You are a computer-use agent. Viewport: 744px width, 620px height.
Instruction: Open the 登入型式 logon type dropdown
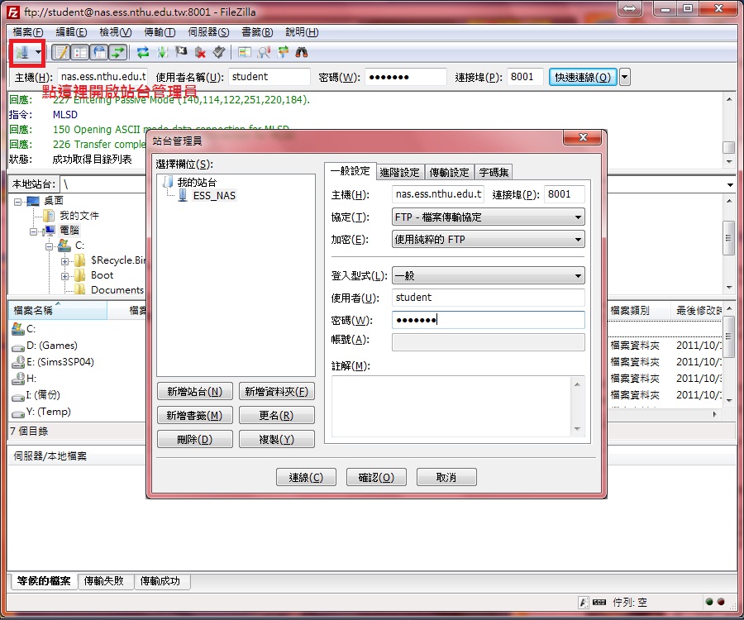pyautogui.click(x=488, y=276)
